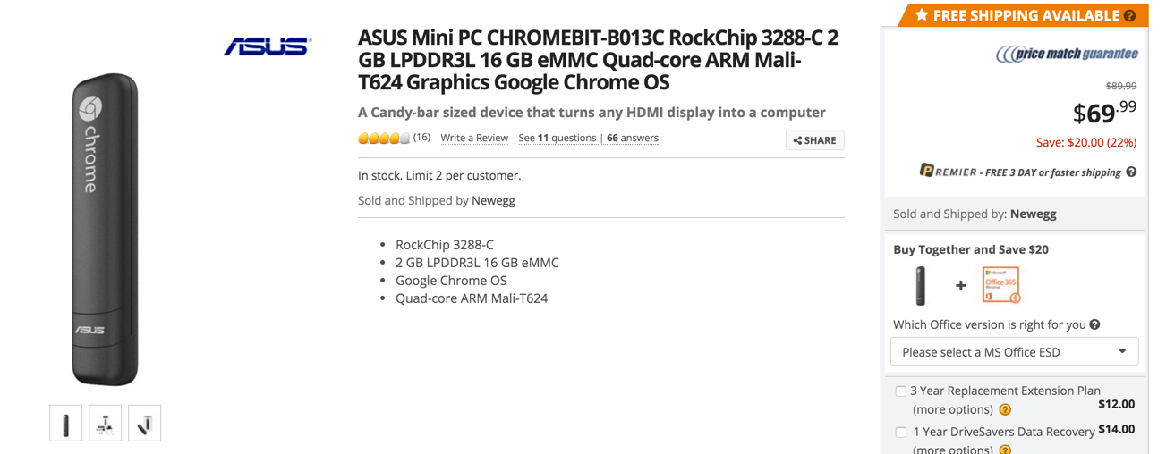Image resolution: width=1166 pixels, height=454 pixels.
Task: Click the free shipping help icon
Action: [x=1129, y=15]
